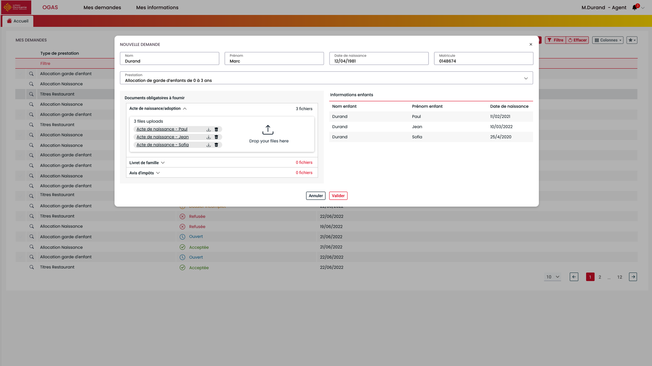Close the Nouvelle Demande dialog
Screen dimensions: 652x366
[x=531, y=45]
